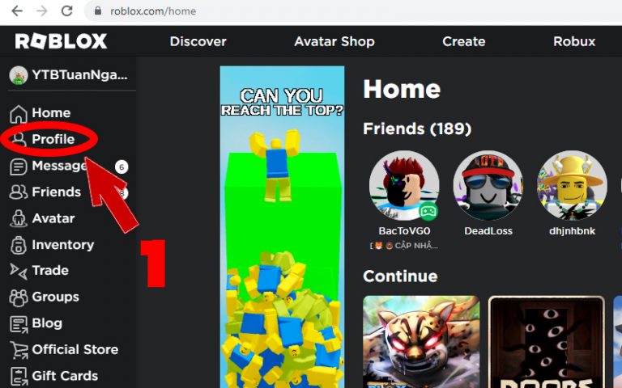Open Robux in the top navigation
The image size is (622, 388).
[574, 41]
